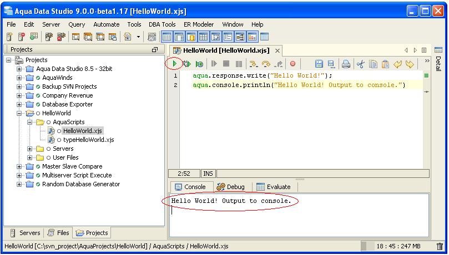Screen dimensions: 449x255
Task: Click the green-dot table icon
Action: tap(34, 37)
